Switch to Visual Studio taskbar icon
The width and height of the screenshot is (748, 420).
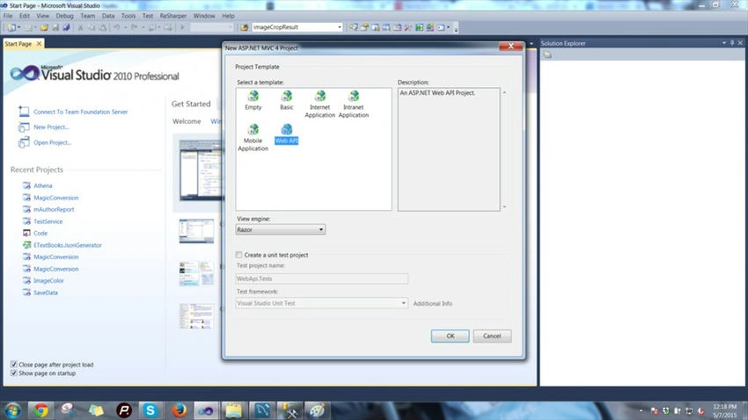click(x=206, y=410)
